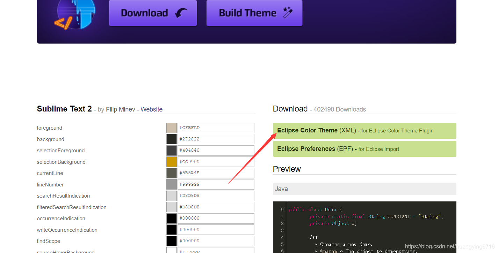
Task: Click the filteredSearchResultIndication hex field
Action: tap(216, 207)
